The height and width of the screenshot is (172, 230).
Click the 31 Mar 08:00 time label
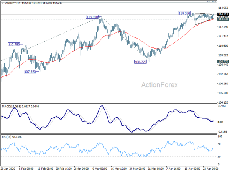click(x=156, y=169)
